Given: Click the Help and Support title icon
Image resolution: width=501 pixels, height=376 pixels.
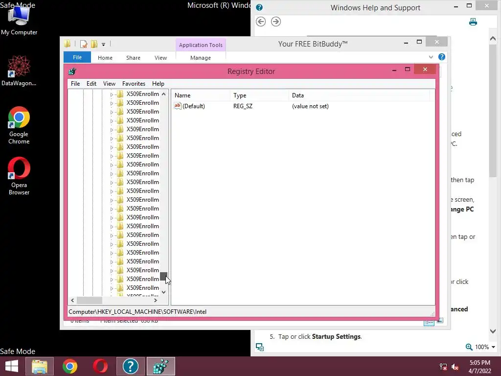Looking at the screenshot, I should point(259,7).
